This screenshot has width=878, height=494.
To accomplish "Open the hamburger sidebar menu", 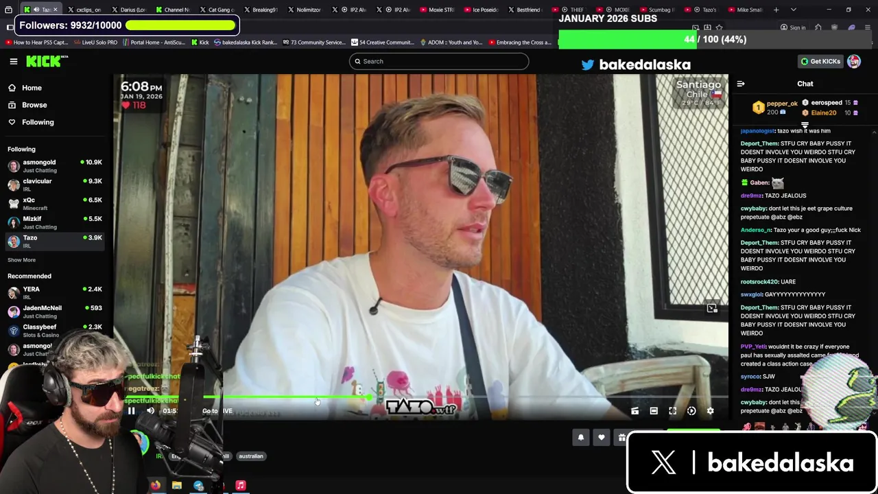I will click(x=13, y=61).
